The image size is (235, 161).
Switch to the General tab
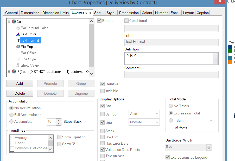[x=11, y=13]
